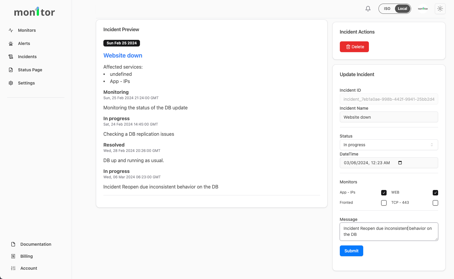
Task: Open the Website down incident link
Action: (x=123, y=55)
